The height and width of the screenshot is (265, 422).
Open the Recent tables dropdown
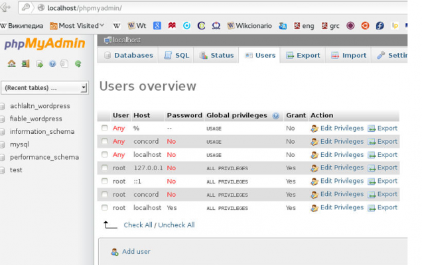(x=44, y=87)
